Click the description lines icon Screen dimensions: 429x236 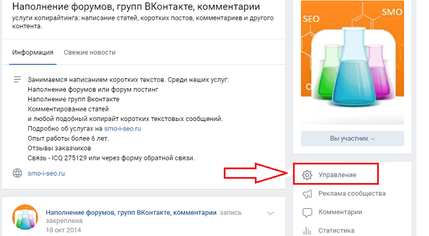tap(17, 79)
